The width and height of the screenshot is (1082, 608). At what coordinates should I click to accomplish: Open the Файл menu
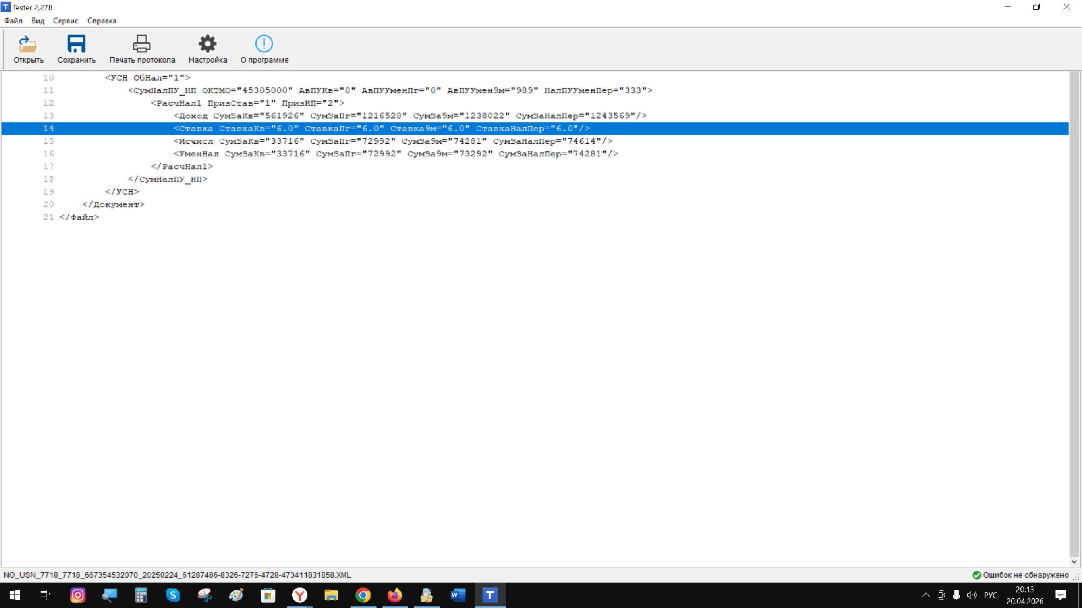point(14,21)
